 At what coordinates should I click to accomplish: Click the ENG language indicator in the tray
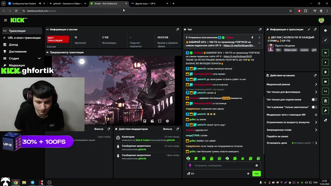click(315, 183)
